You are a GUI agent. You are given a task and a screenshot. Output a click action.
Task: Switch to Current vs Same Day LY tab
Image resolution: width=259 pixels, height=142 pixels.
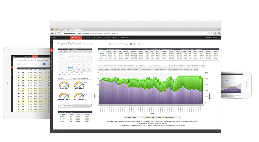(x=160, y=69)
